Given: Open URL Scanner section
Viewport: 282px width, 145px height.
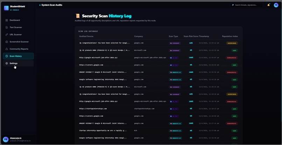Looking at the screenshot, I should pos(18,35).
